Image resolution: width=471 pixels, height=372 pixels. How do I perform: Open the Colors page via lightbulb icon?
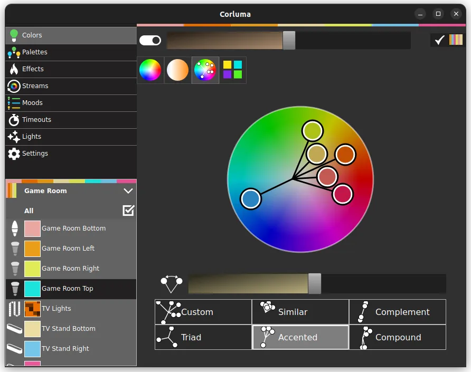tap(14, 35)
